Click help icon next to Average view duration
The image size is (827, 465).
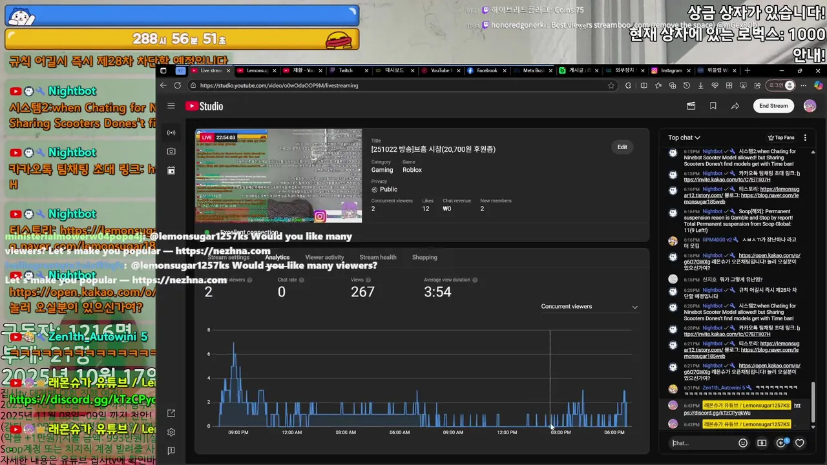pos(475,280)
